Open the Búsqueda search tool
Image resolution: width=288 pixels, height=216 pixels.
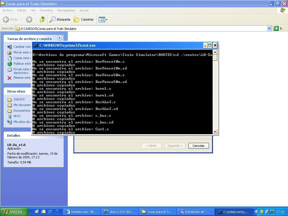pyautogui.click(x=60, y=19)
